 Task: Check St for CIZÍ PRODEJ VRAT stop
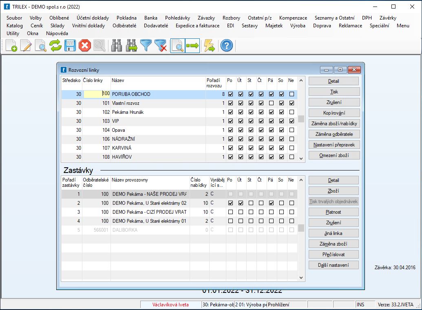coord(251,212)
